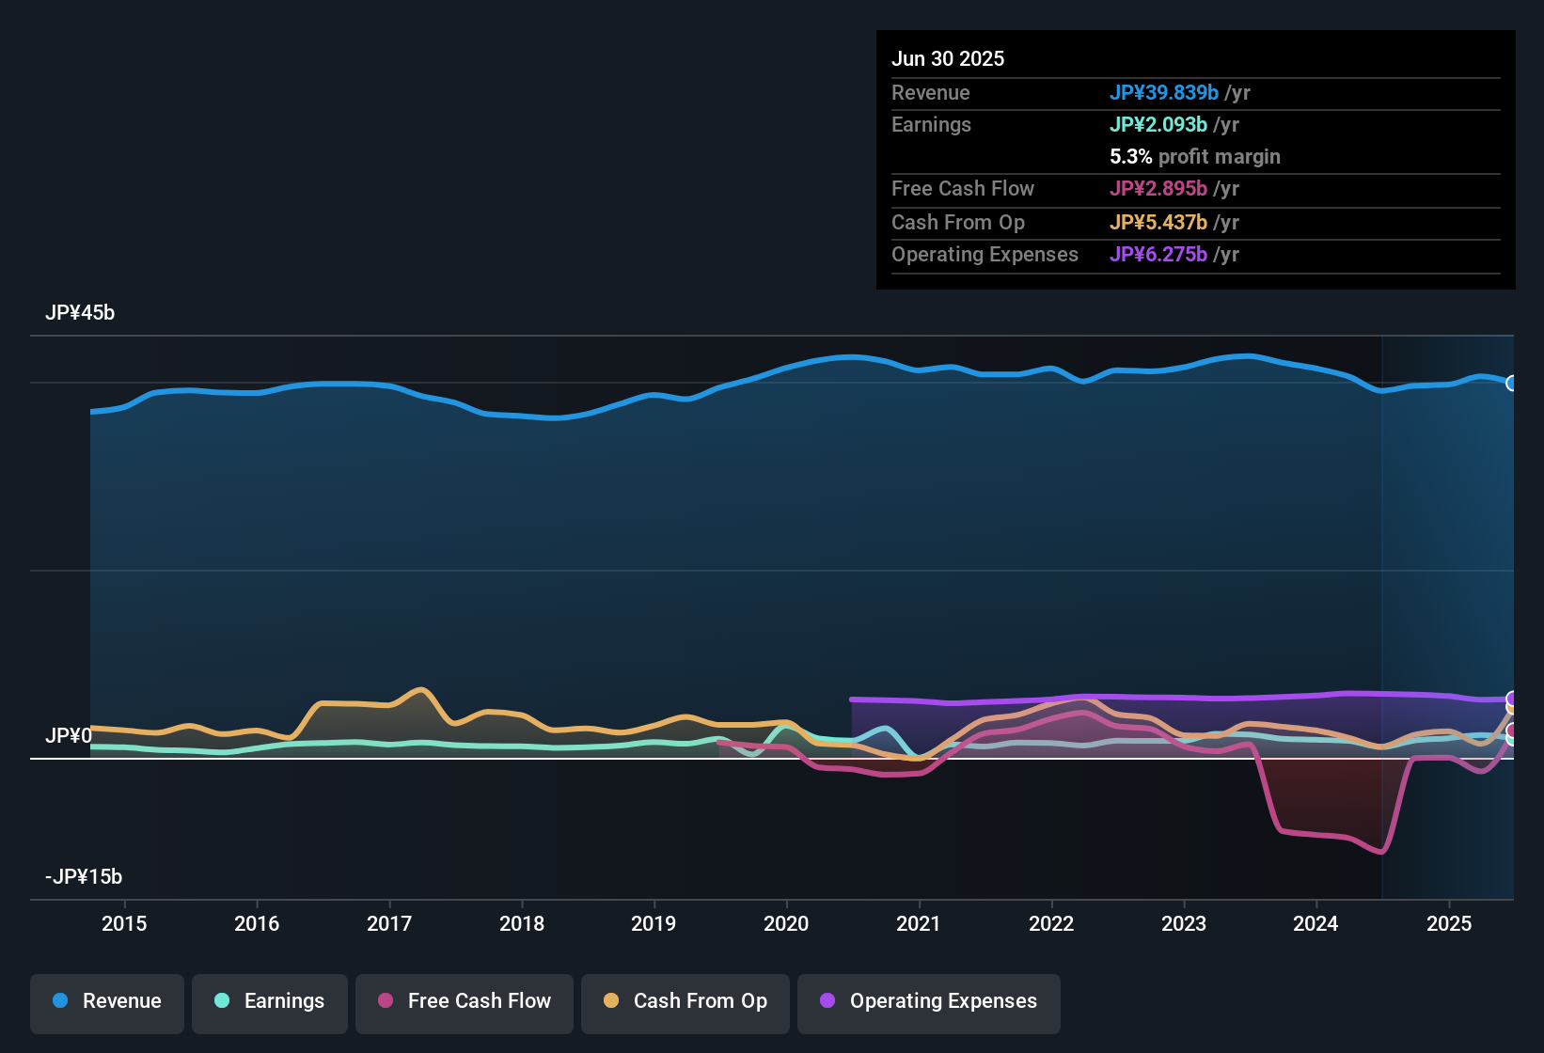Click the Earnings row label in tooltip
The image size is (1544, 1053).
[x=931, y=124]
